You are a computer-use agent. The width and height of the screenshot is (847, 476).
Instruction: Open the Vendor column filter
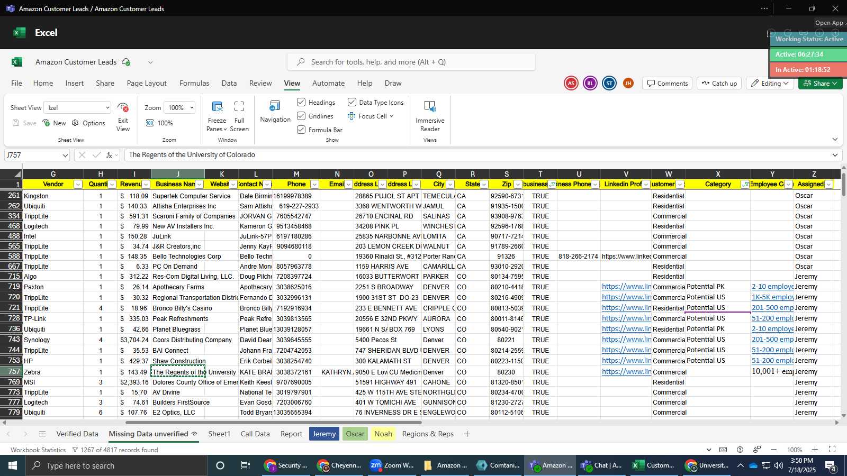point(78,185)
